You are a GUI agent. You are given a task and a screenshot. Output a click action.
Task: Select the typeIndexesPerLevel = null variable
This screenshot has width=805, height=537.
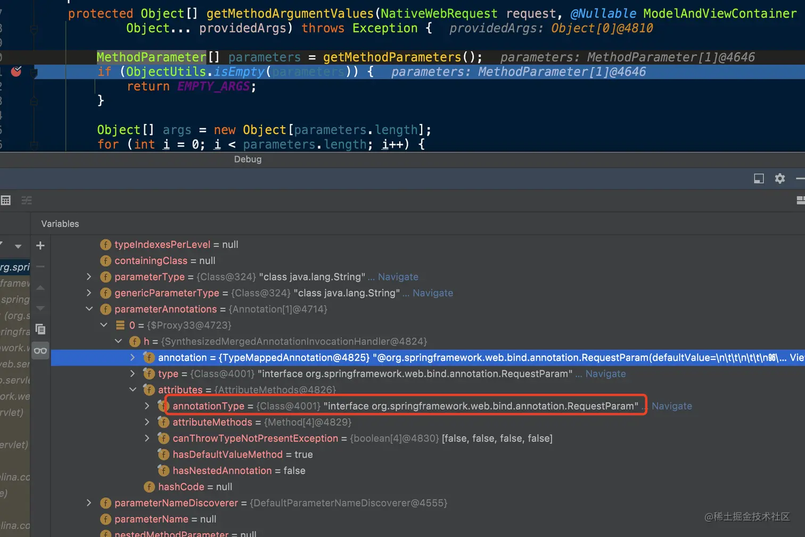[176, 244]
